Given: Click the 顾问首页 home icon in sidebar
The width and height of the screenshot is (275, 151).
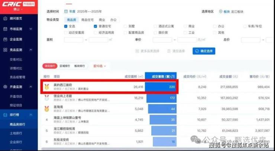Looking at the screenshot, I should click(x=5, y=18).
